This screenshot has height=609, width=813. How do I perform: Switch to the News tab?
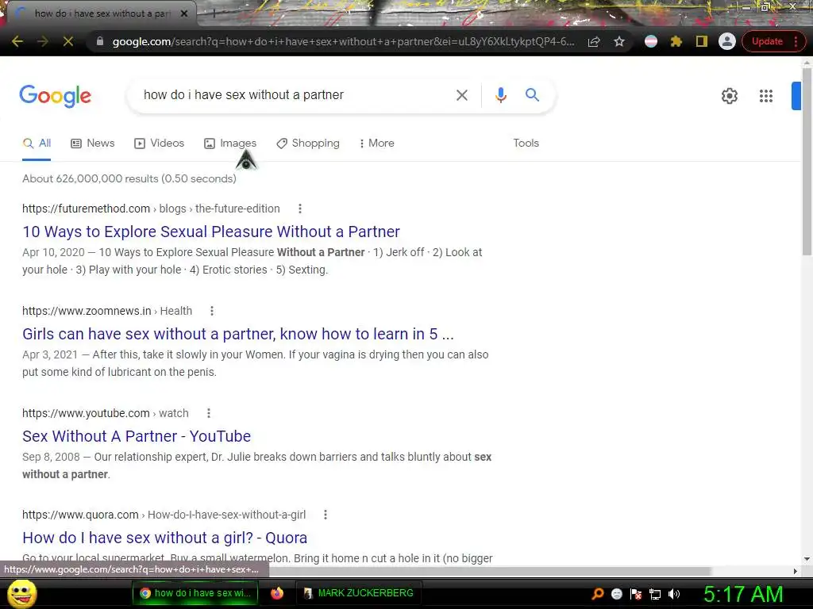[93, 144]
